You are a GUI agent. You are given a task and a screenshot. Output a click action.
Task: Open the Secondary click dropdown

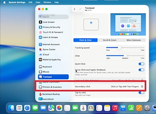(127, 86)
